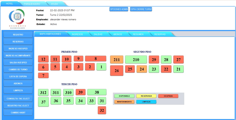The height and width of the screenshot is (120, 236).
Task: Click the date '22-02-2025 01:57 PM'
Action: [62, 10]
